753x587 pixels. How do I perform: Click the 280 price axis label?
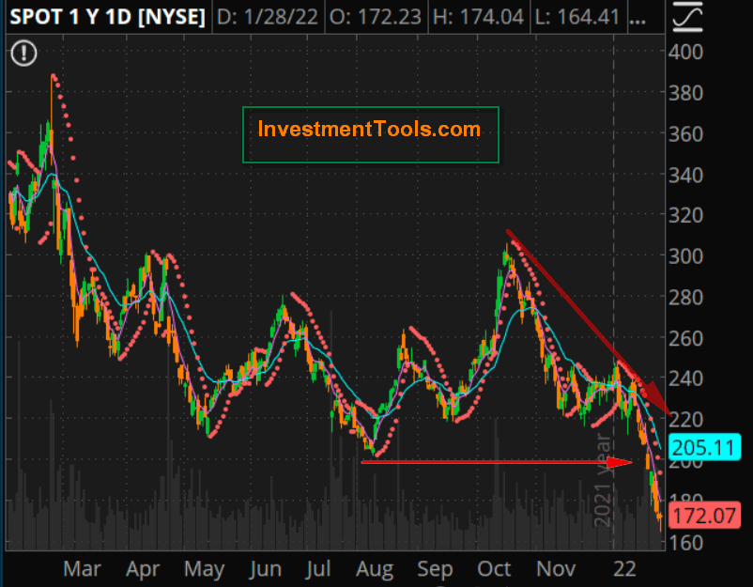pos(685,298)
